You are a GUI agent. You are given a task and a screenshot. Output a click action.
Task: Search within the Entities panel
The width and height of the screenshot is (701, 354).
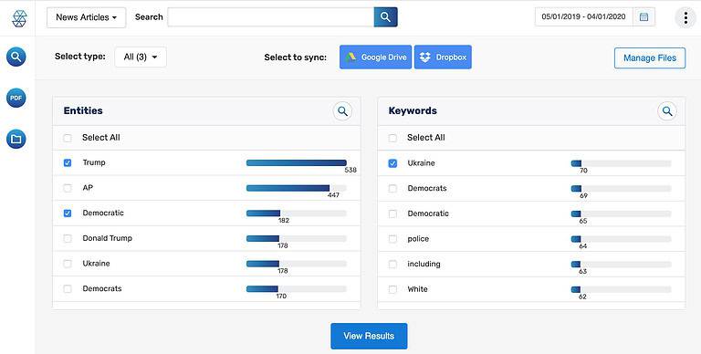pyautogui.click(x=342, y=111)
